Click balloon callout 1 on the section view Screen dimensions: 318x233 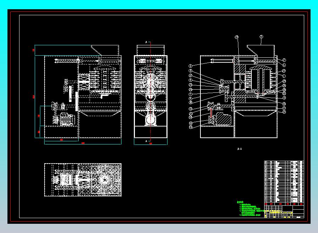click(x=284, y=76)
